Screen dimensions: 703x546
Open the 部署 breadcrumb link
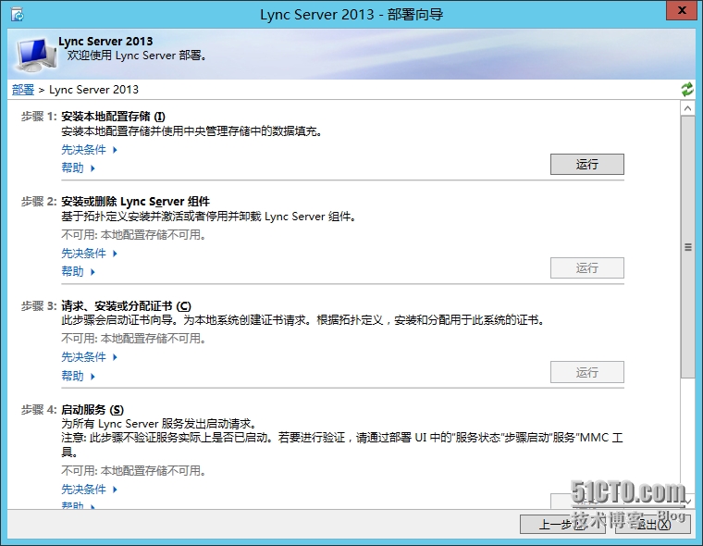(23, 90)
